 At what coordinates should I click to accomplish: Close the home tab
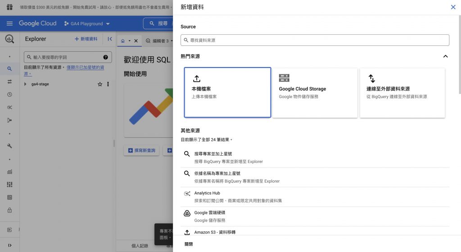136,41
